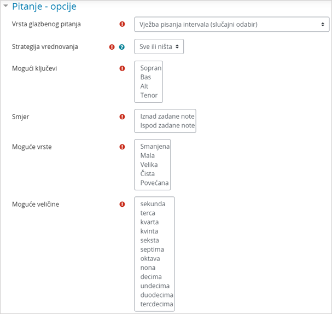Click required icon beside Moguće veličine
The width and height of the screenshot is (332, 314).
pos(122,204)
